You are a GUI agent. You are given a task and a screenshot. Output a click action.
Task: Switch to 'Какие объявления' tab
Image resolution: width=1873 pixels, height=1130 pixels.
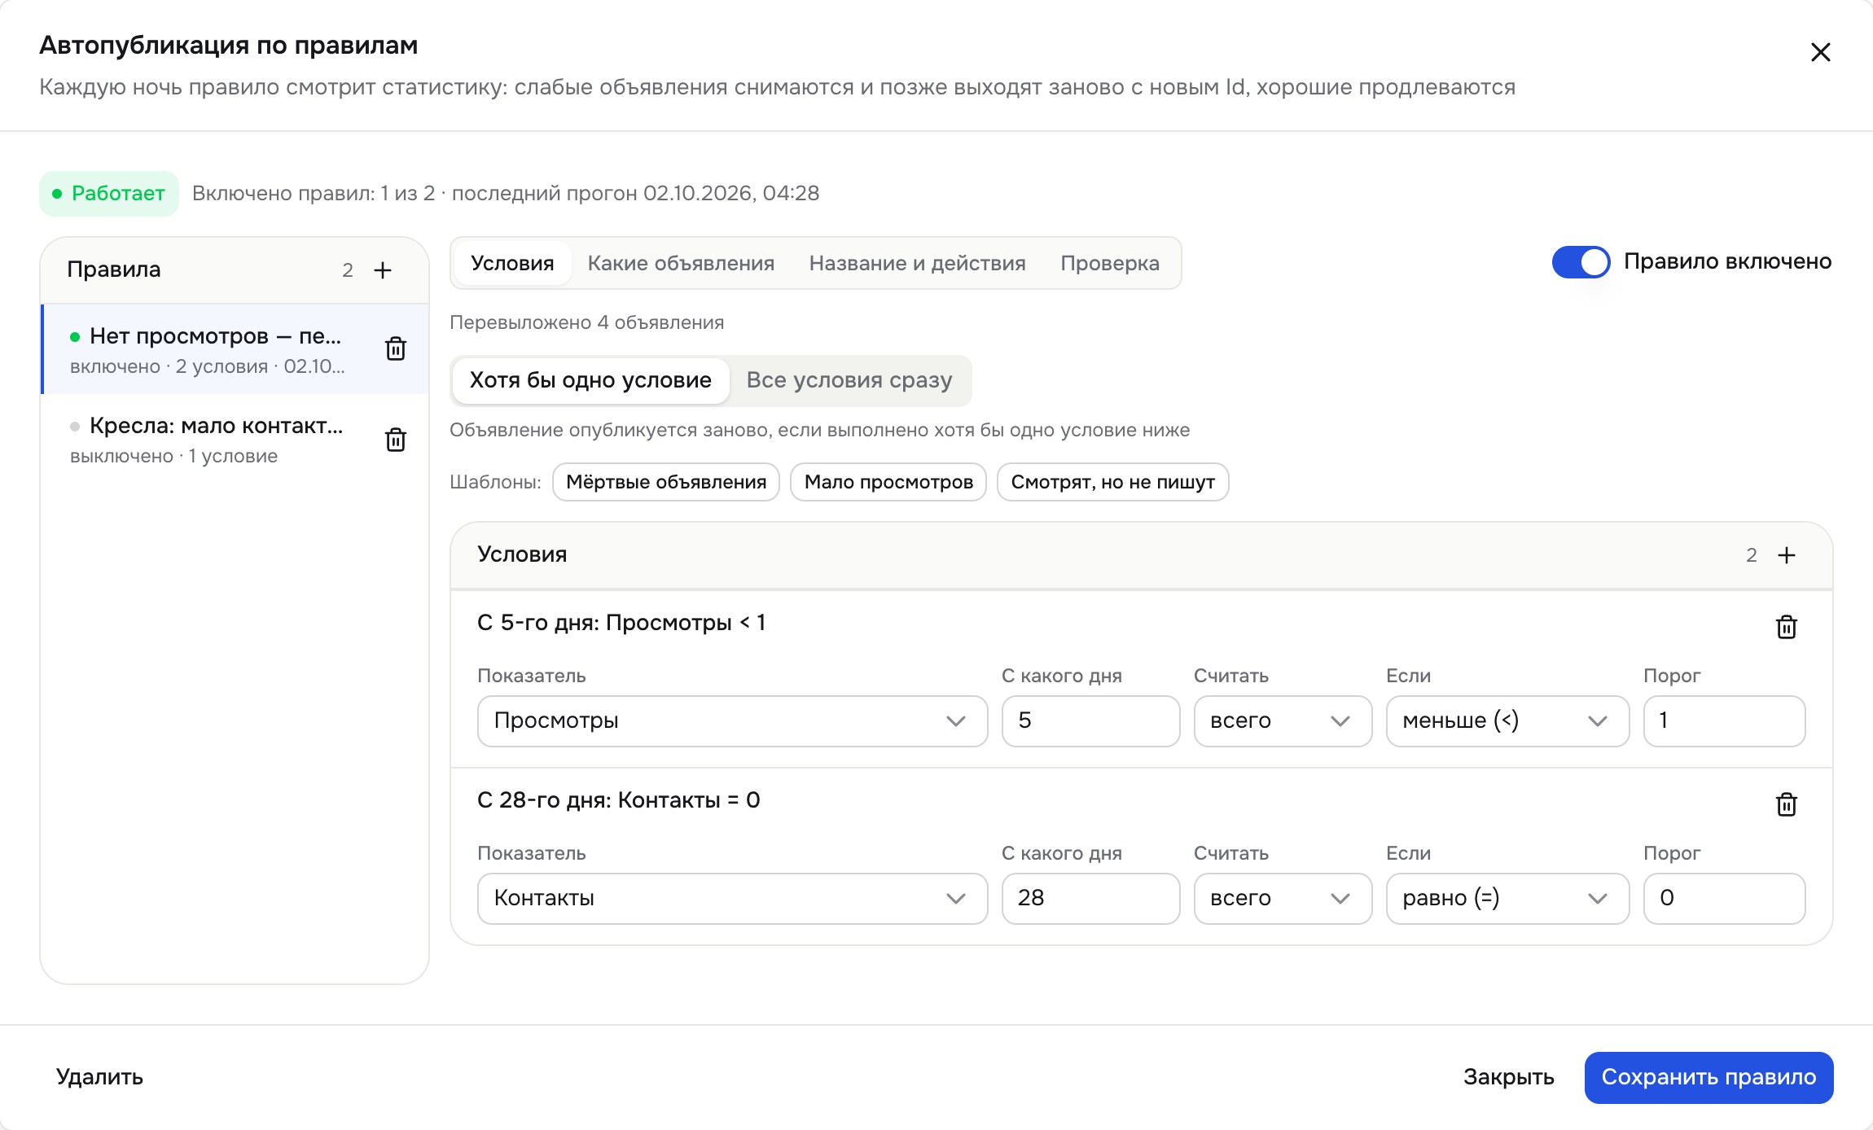[681, 263]
